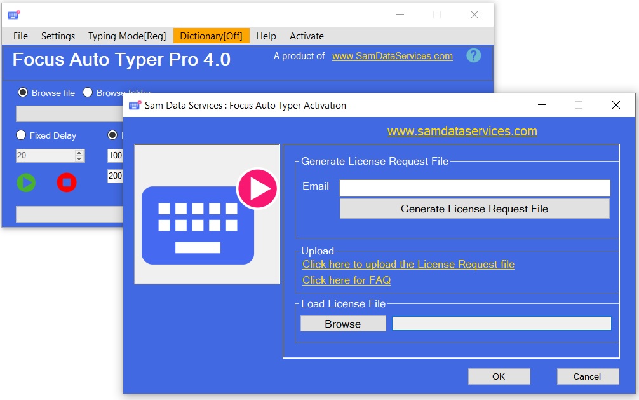Click the "Email" label
The width and height of the screenshot is (639, 400).
(x=316, y=186)
